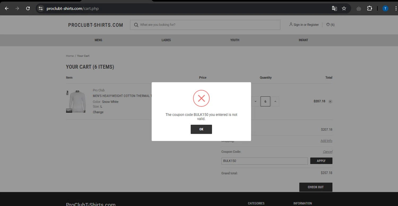Click the browser address bar URL
This screenshot has width=398, height=206.
click(x=73, y=8)
